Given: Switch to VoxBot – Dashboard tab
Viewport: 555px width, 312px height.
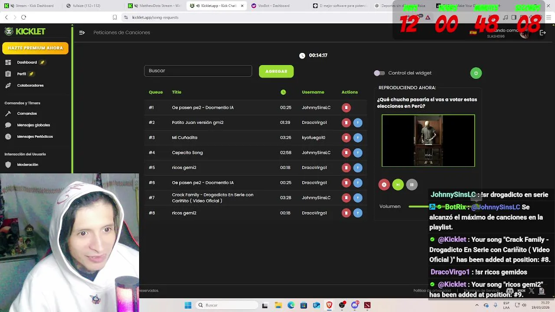Looking at the screenshot, I should click(277, 6).
